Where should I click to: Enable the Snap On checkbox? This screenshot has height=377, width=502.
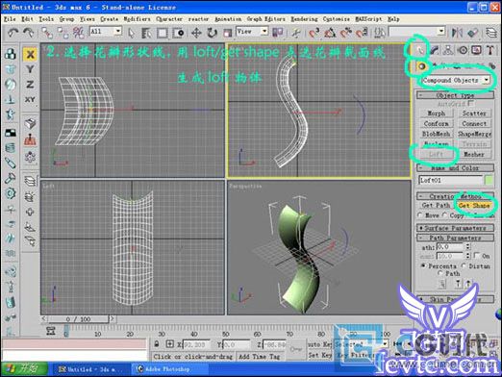click(x=477, y=256)
